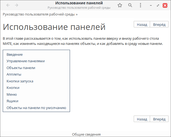Click the forward arrow in the header bar
This screenshot has width=171, height=137.
pyautogui.click(x=16, y=5)
